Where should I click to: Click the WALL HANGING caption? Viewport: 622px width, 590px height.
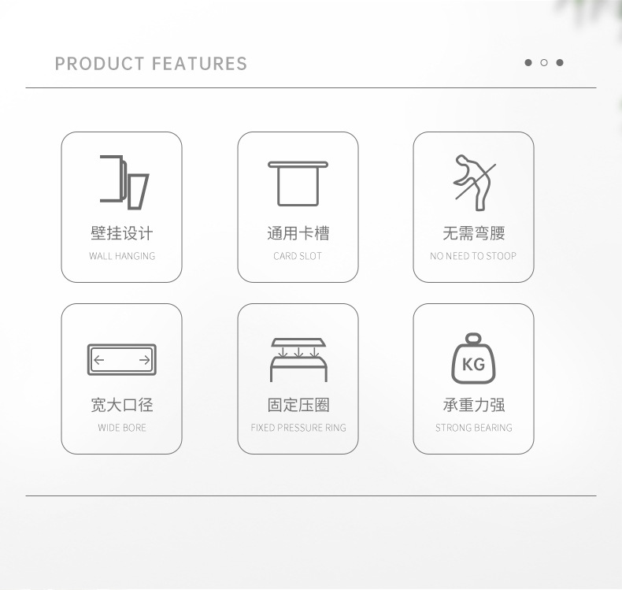click(x=122, y=256)
